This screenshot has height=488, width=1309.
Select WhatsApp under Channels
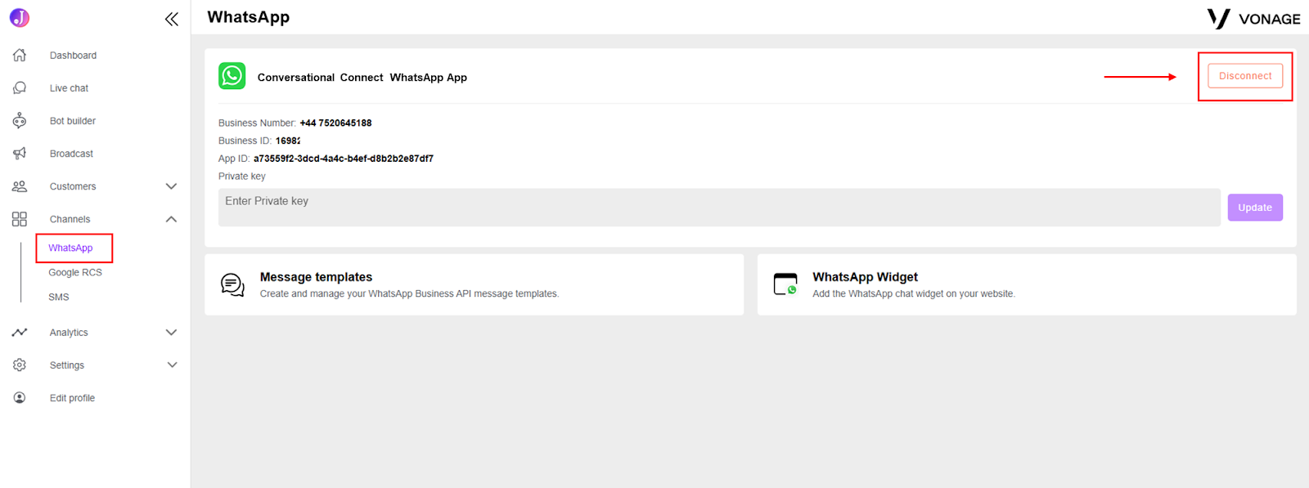(70, 248)
